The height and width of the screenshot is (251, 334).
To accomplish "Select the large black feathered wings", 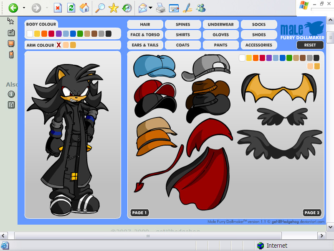I will [x=279, y=144].
